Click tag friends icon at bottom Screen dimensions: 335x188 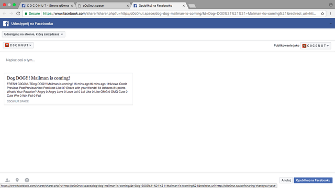coord(7,180)
